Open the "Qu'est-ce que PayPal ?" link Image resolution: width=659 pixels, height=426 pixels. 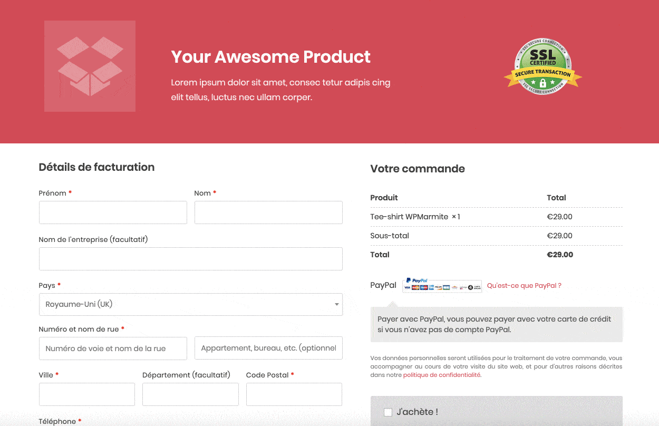(x=524, y=285)
